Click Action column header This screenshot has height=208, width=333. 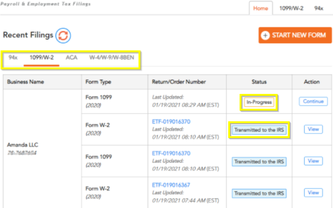point(312,82)
